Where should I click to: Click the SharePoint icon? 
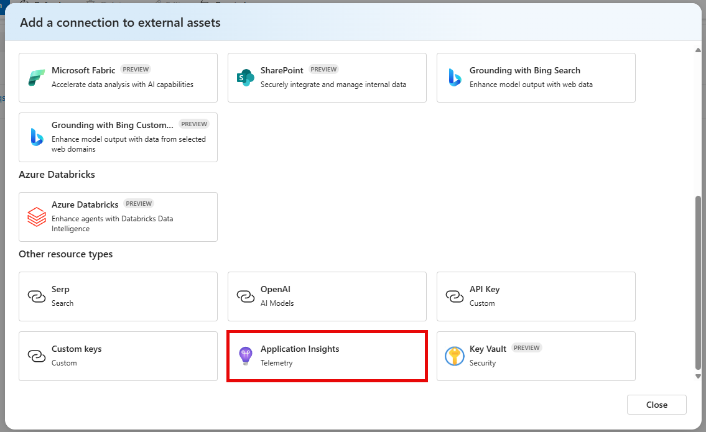pos(245,77)
